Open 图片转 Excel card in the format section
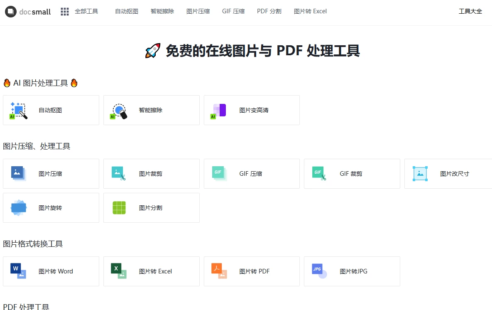492x310 pixels. pos(151,271)
